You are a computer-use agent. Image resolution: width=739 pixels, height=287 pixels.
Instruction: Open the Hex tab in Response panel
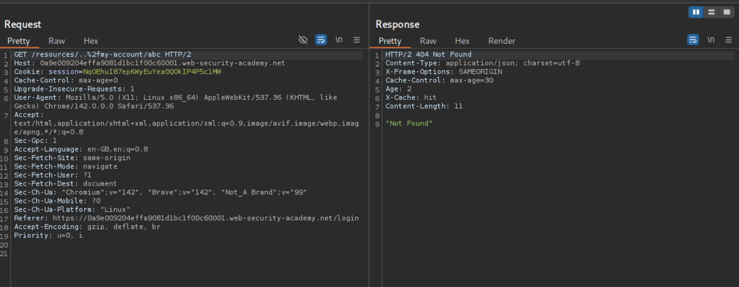(x=462, y=41)
